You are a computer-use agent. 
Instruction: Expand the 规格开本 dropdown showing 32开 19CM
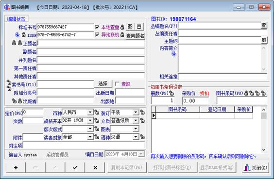pos(90,120)
